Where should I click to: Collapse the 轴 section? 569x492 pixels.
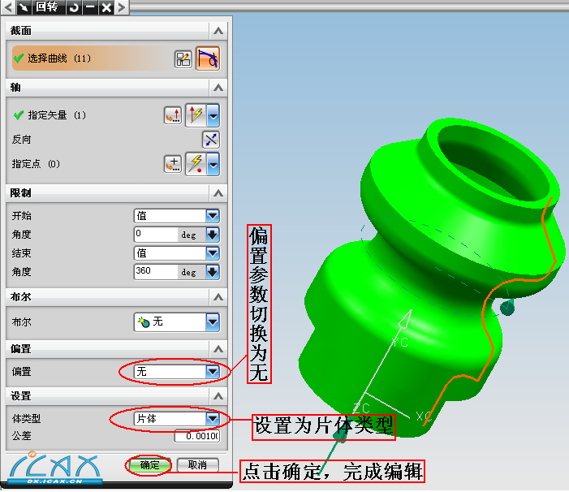pyautogui.click(x=218, y=88)
